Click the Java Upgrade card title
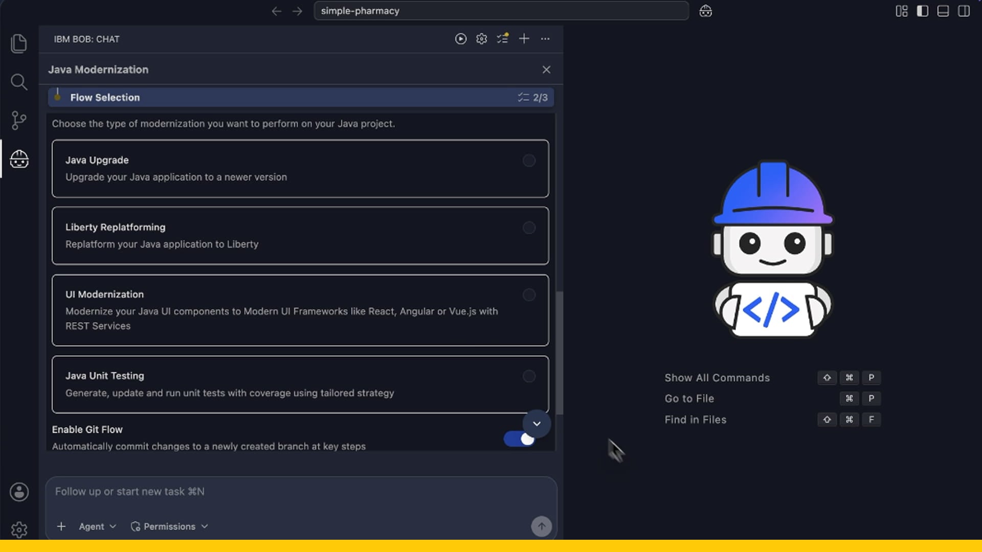982x552 pixels. [97, 160]
